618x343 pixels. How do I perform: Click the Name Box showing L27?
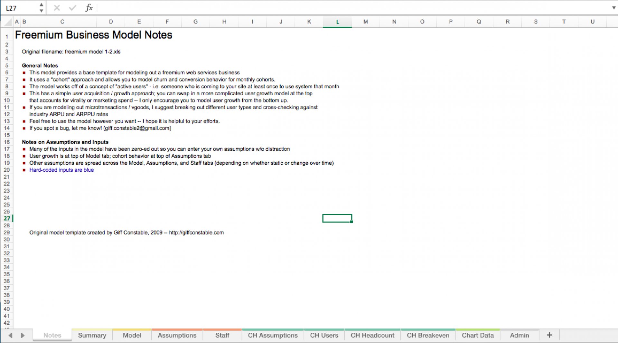point(20,8)
